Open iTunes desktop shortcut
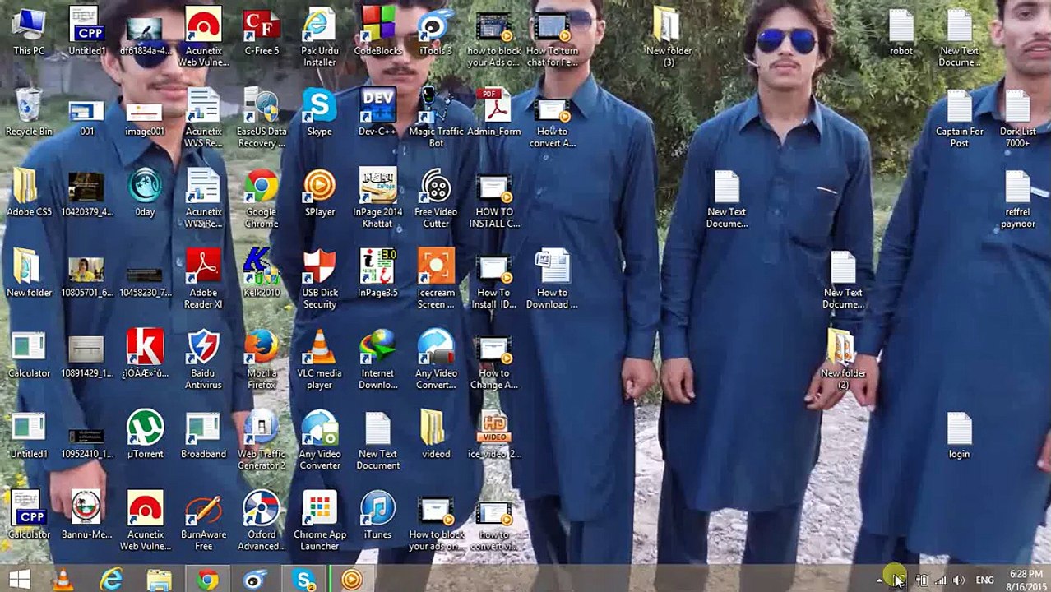1051x592 pixels. coord(378,516)
